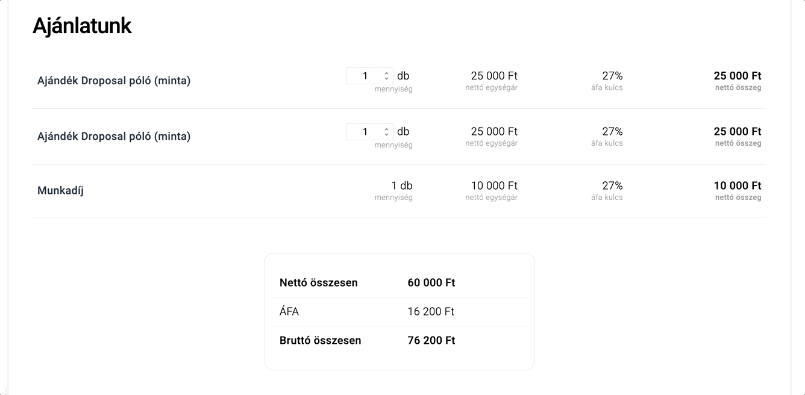Decrease quantity of first Droposal póló item
This screenshot has width=805, height=395.
point(387,79)
